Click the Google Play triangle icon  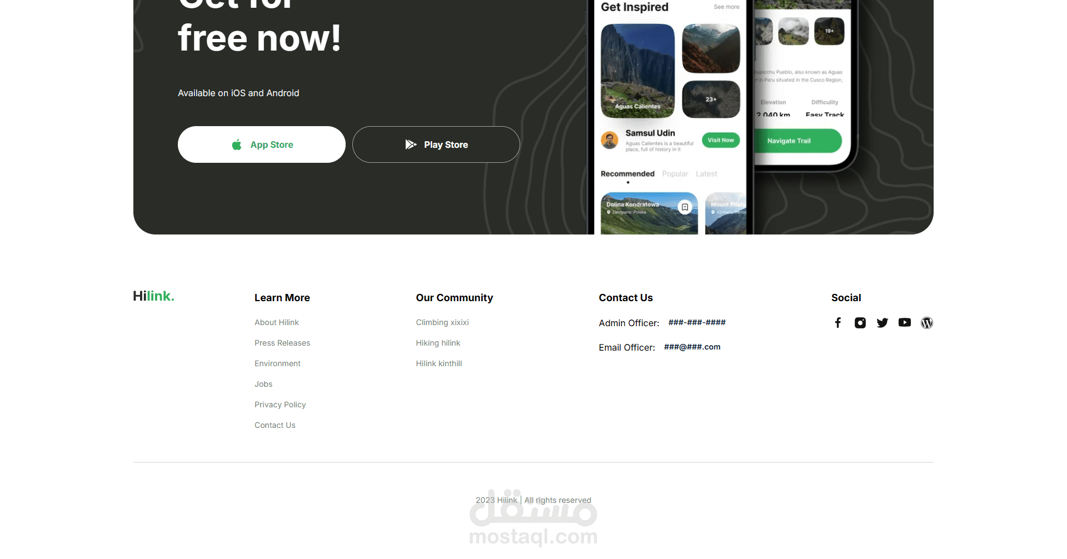[x=411, y=144]
